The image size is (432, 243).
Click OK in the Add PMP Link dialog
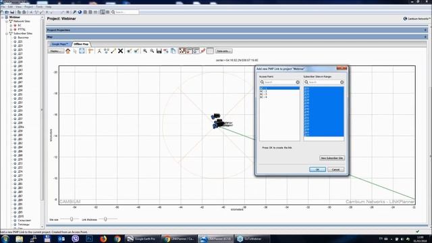coord(317,169)
